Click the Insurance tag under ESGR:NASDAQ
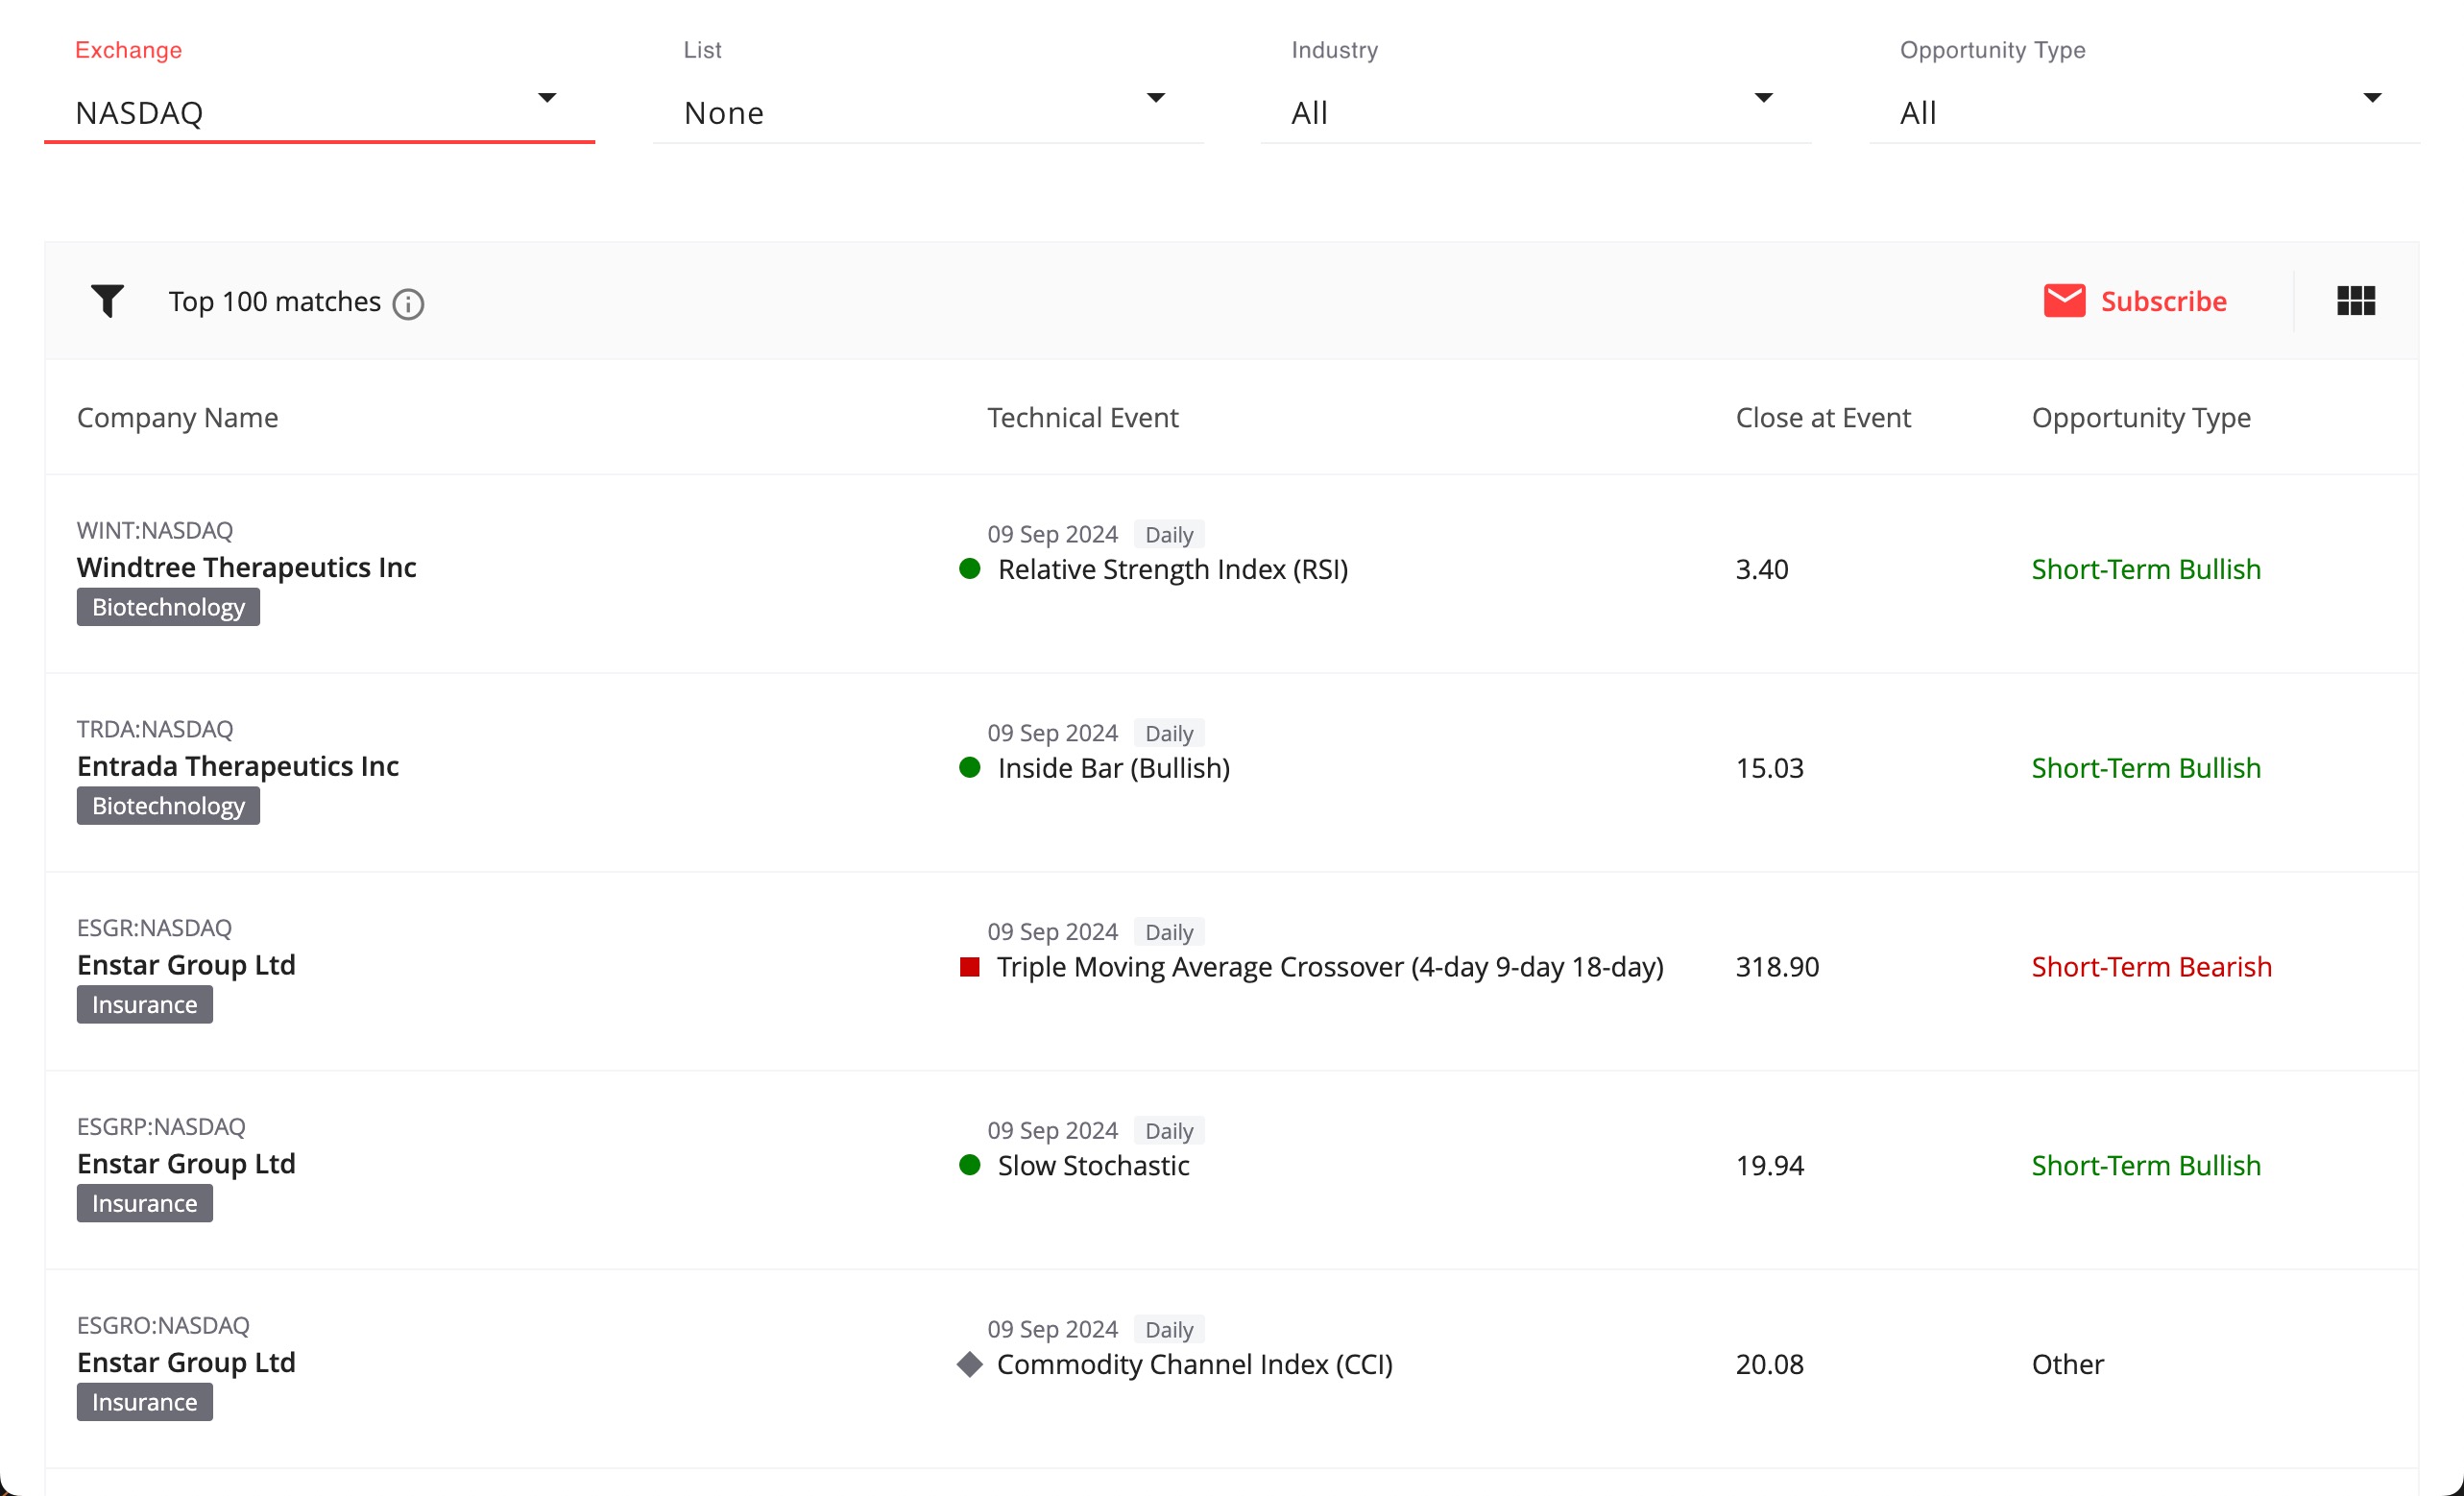The height and width of the screenshot is (1496, 2464). [145, 1005]
